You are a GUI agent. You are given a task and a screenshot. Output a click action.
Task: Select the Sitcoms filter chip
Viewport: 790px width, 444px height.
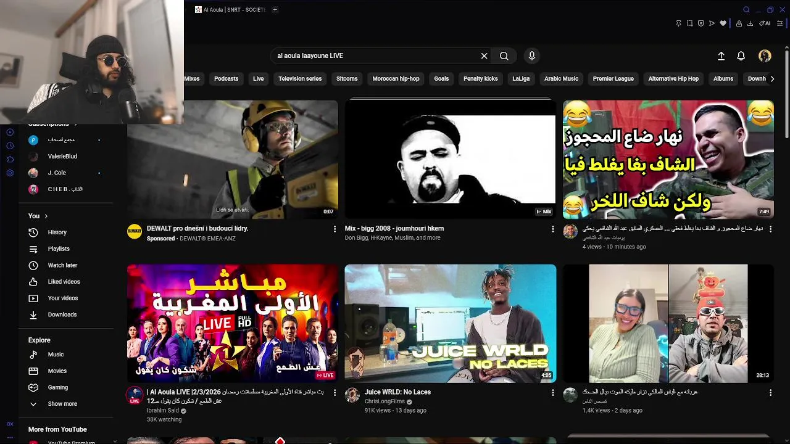coord(347,79)
